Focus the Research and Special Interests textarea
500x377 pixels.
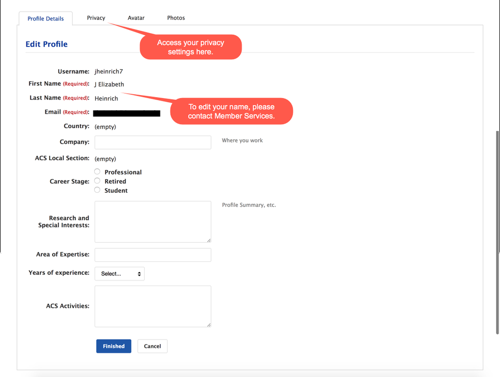153,221
